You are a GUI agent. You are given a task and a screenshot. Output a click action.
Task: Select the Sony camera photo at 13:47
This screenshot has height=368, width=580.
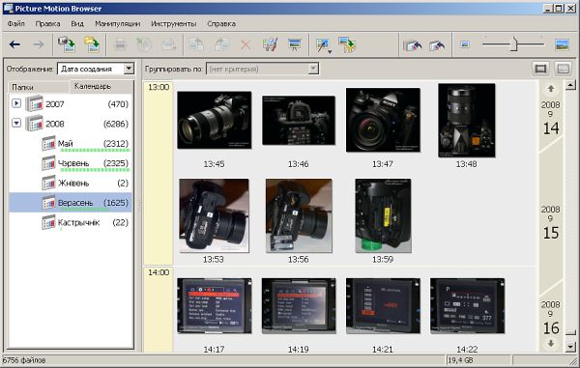[383, 120]
